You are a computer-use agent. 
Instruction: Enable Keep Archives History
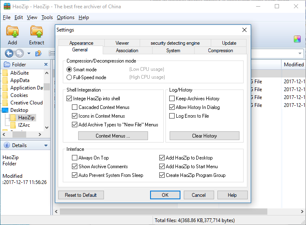(x=172, y=99)
